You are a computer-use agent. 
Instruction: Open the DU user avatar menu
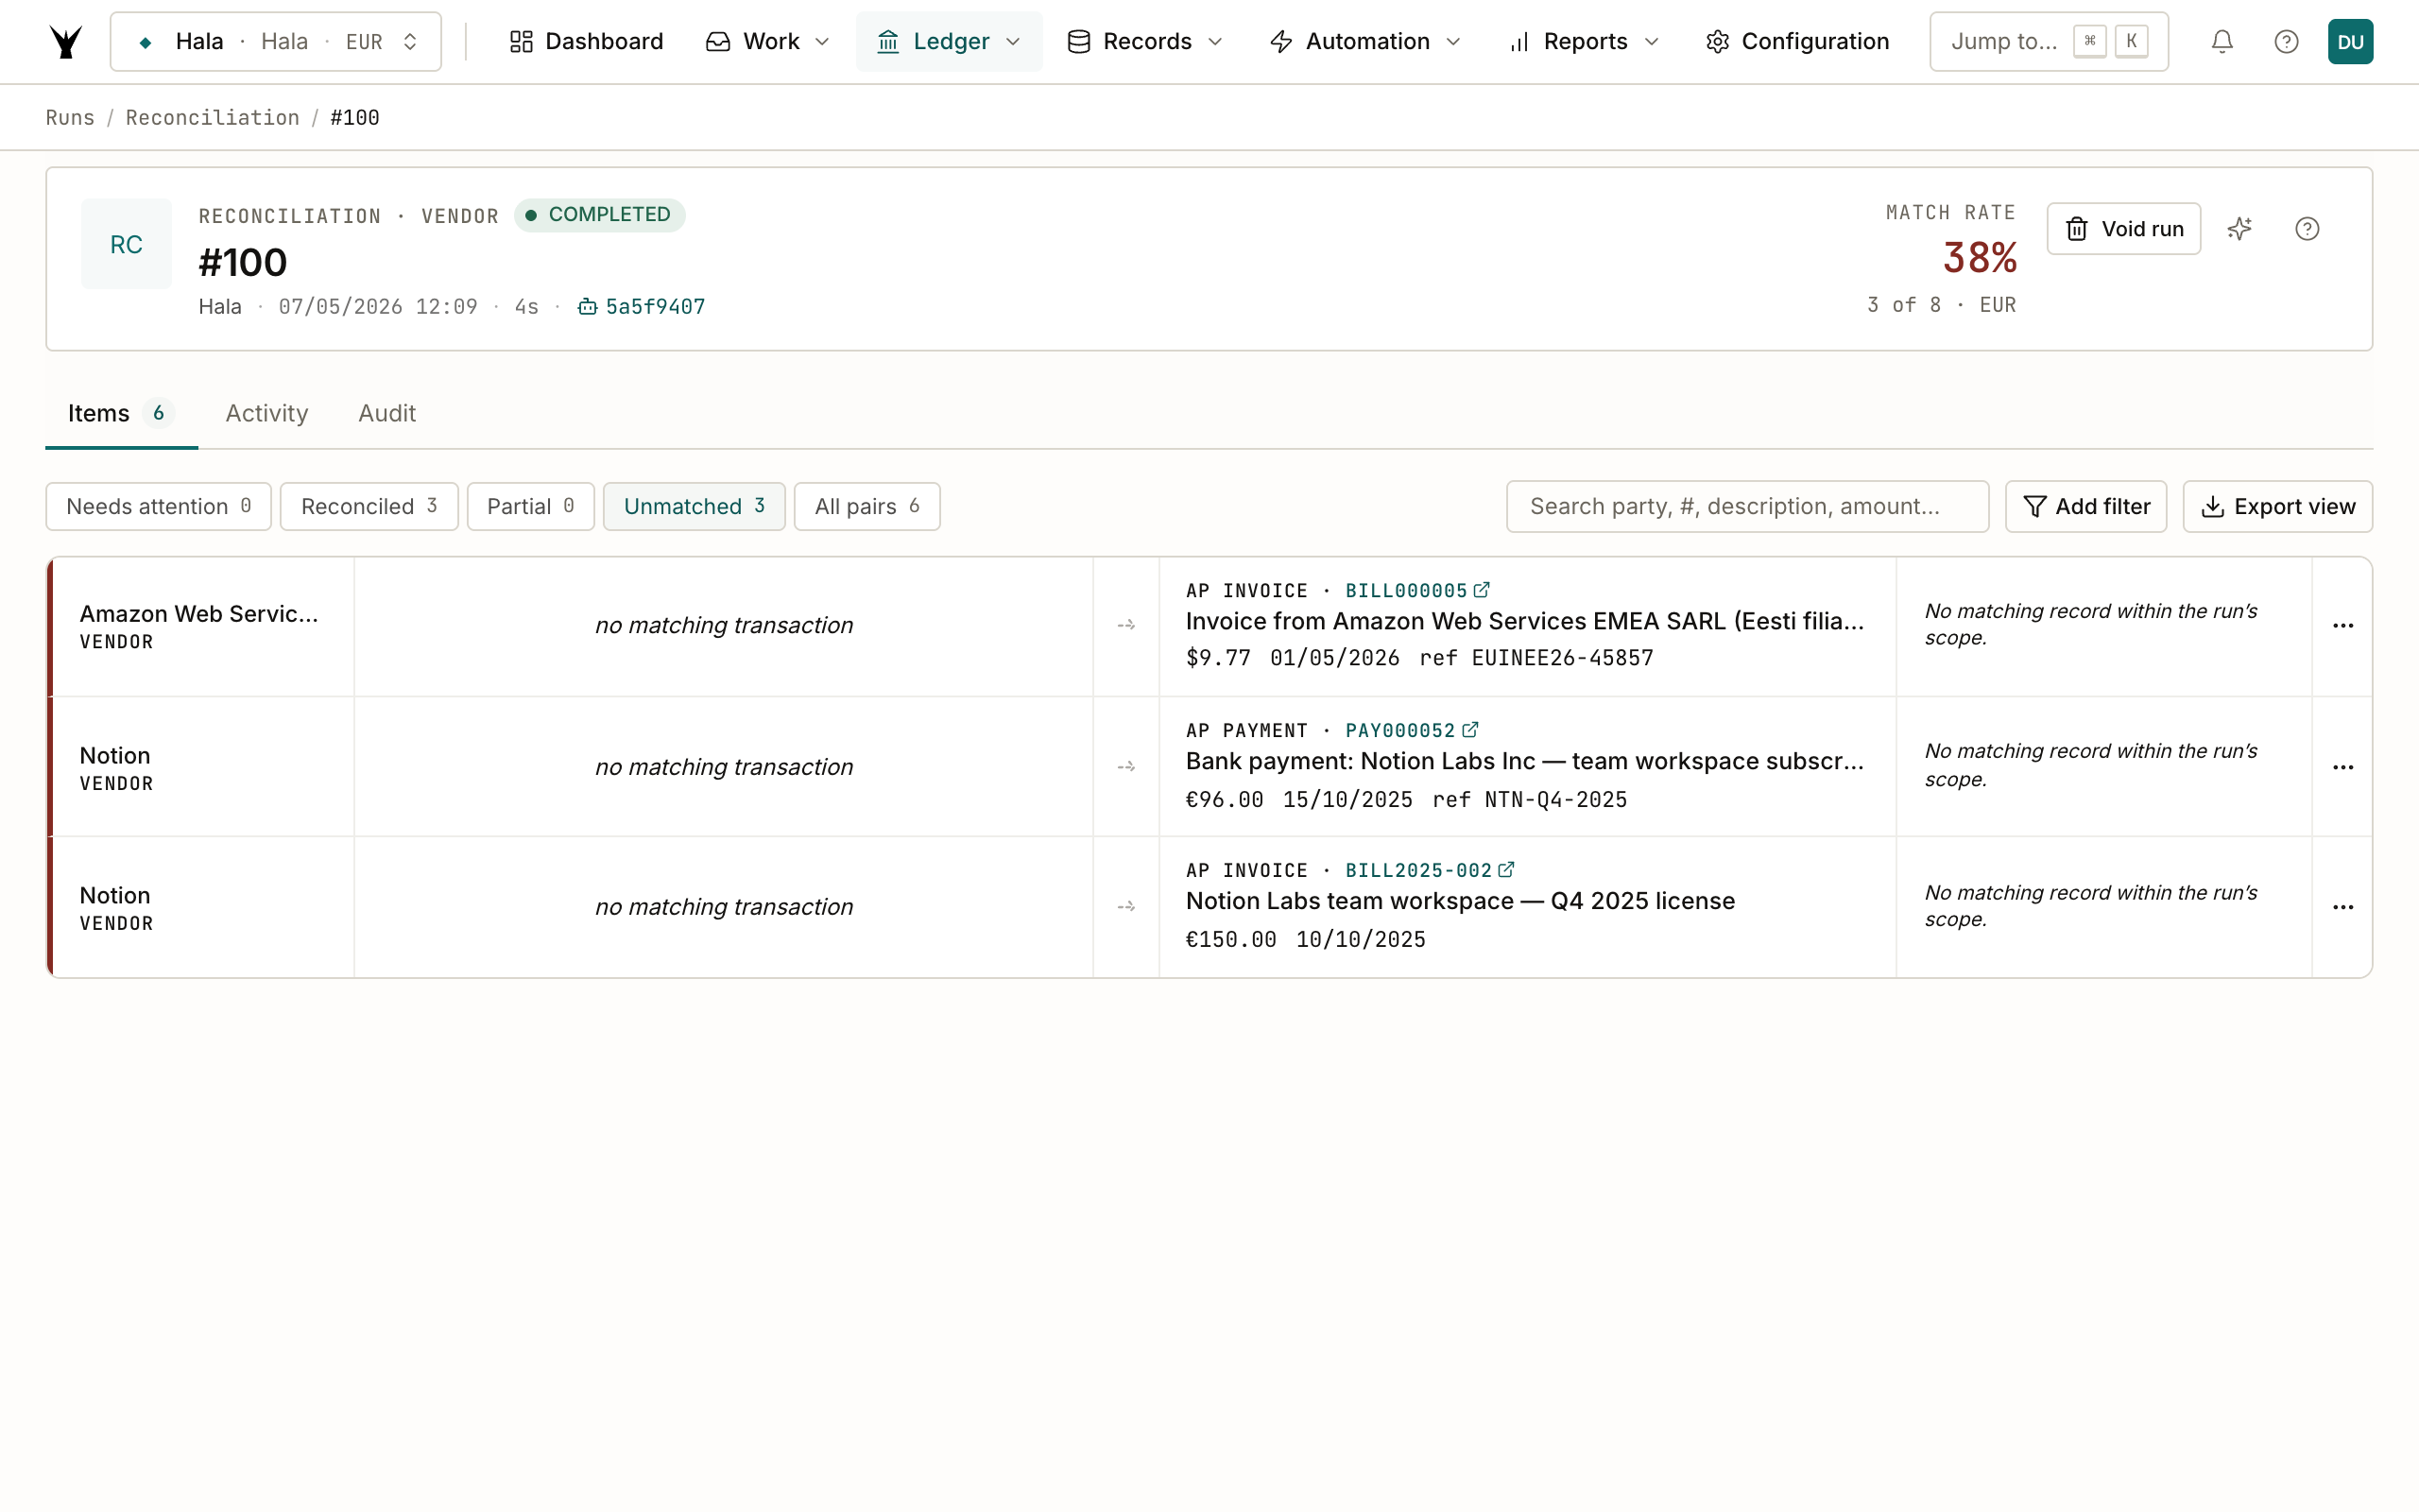coord(2350,42)
